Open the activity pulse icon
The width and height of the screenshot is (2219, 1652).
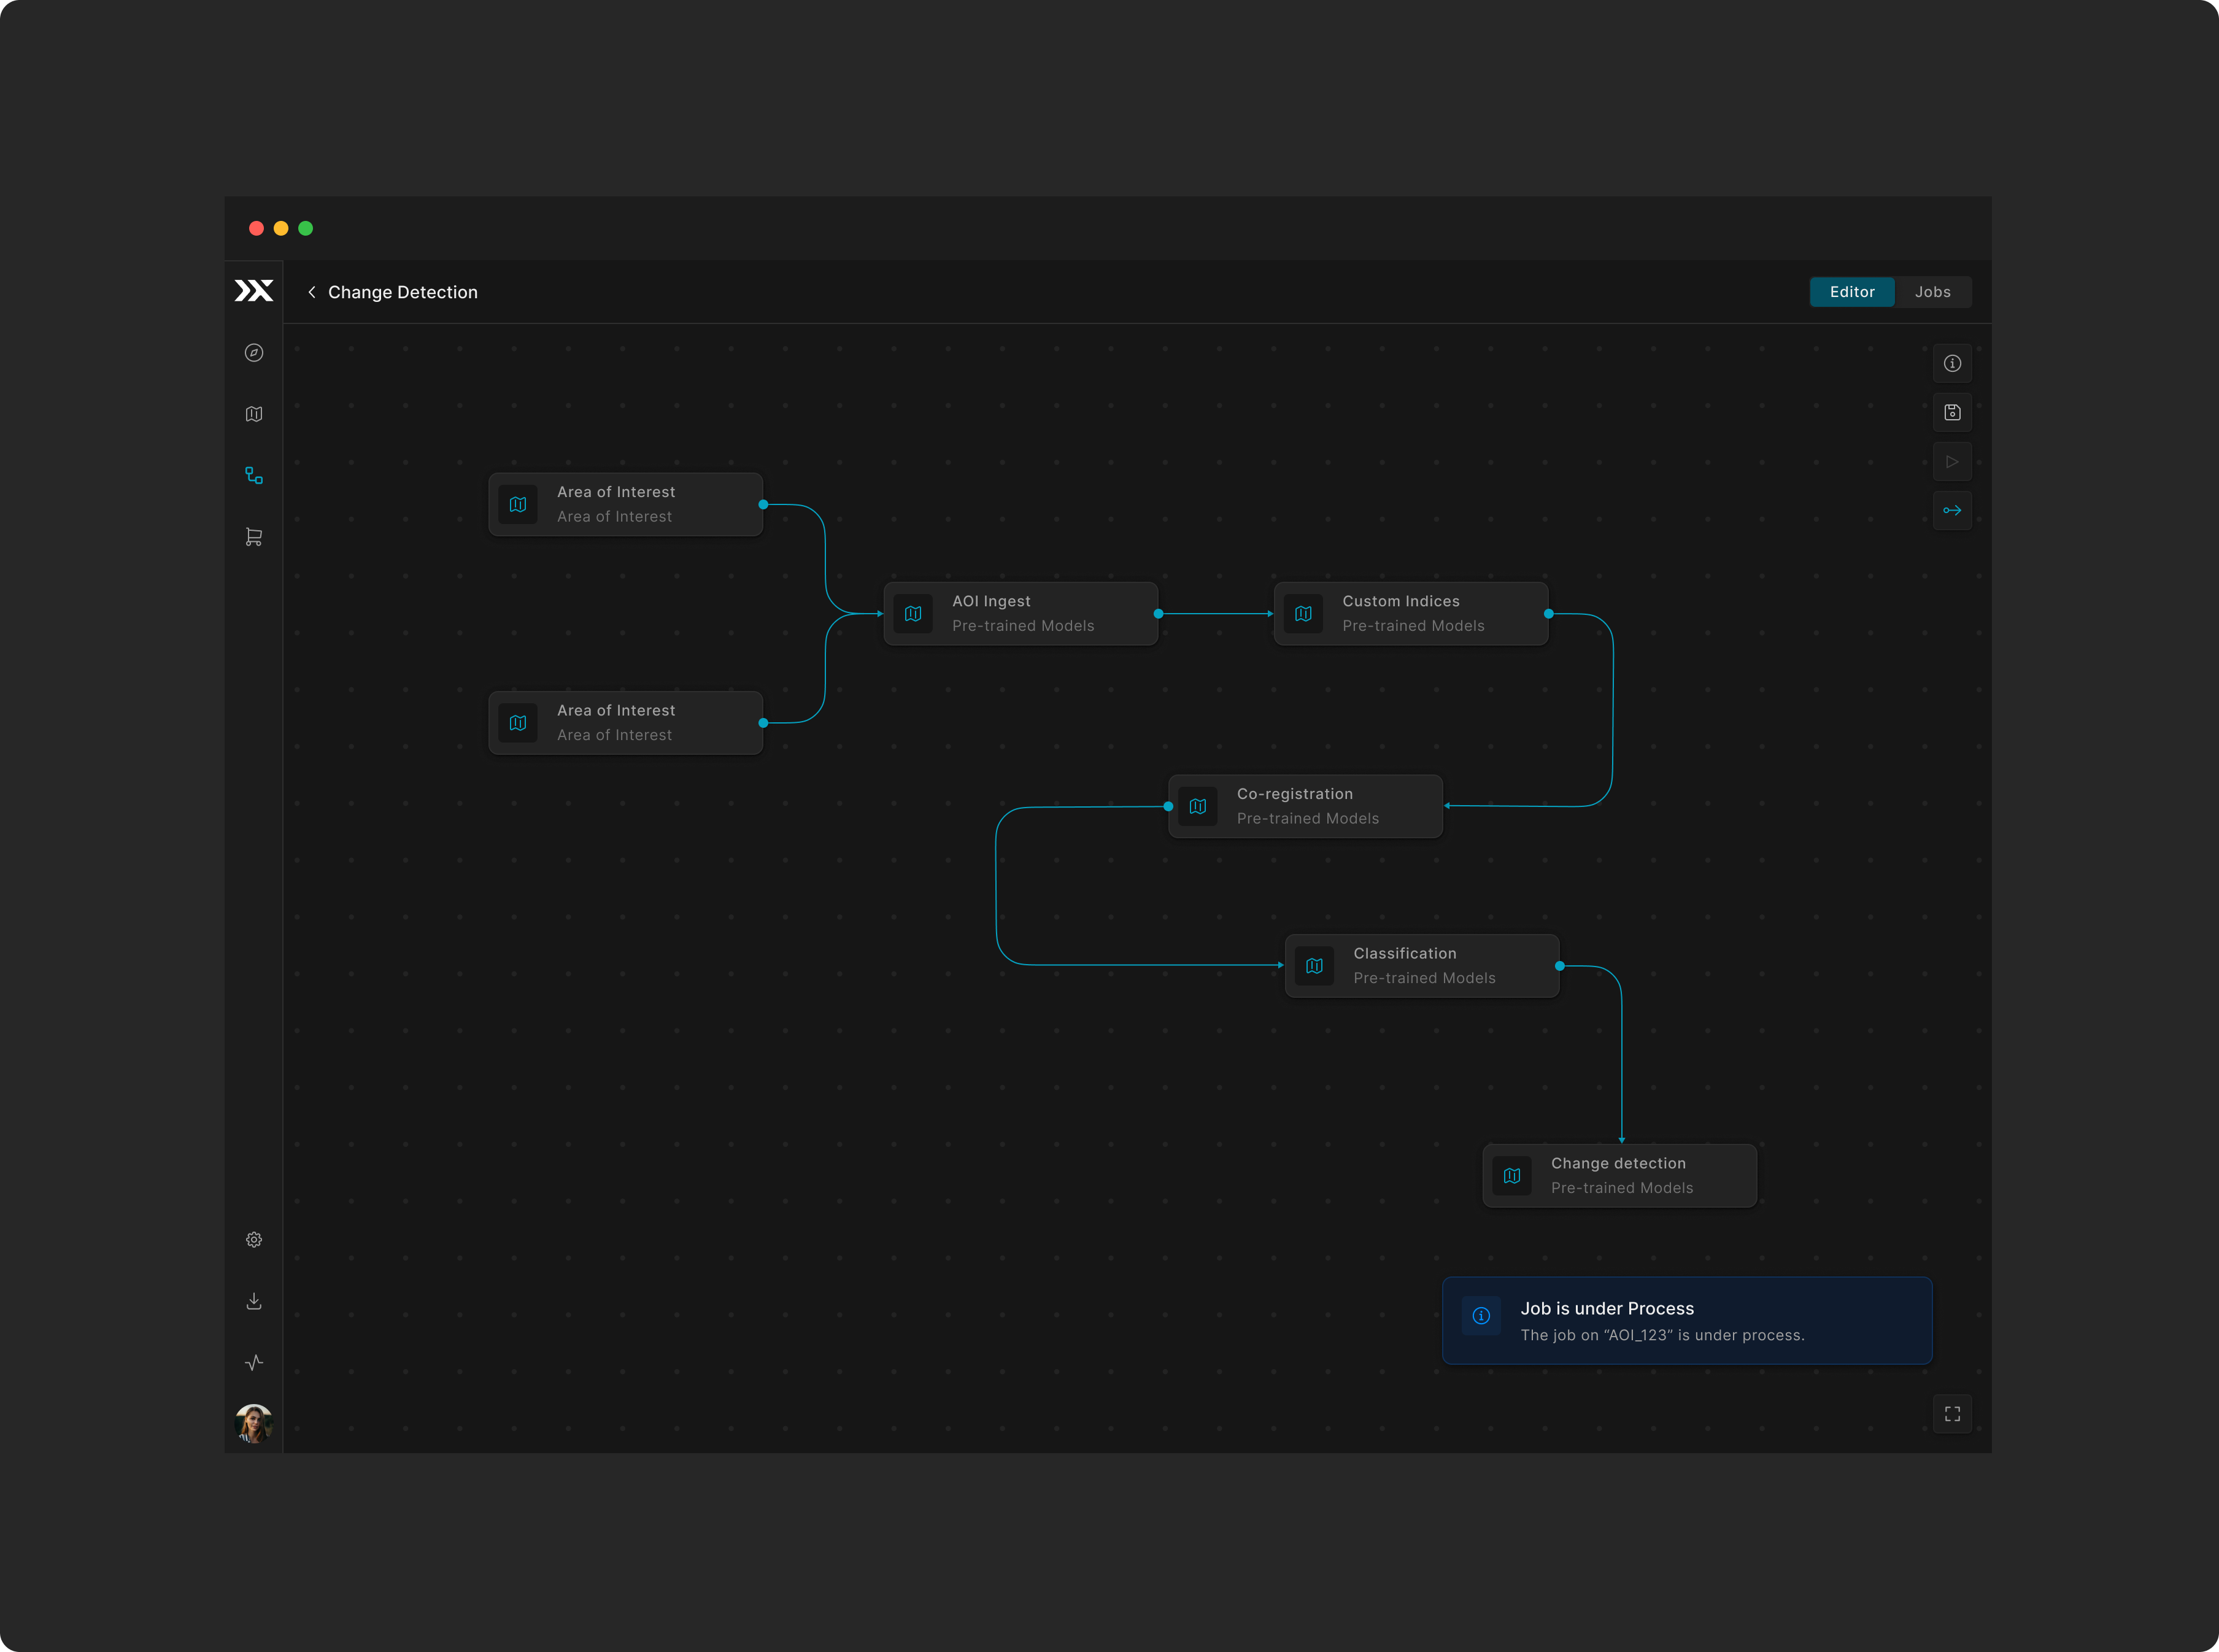254,1362
